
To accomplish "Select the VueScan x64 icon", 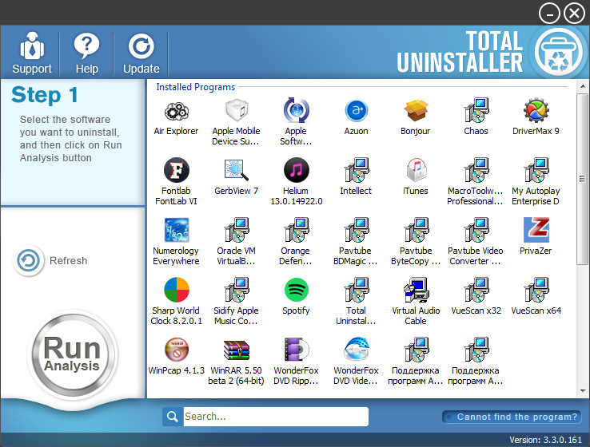I will pyautogui.click(x=536, y=290).
